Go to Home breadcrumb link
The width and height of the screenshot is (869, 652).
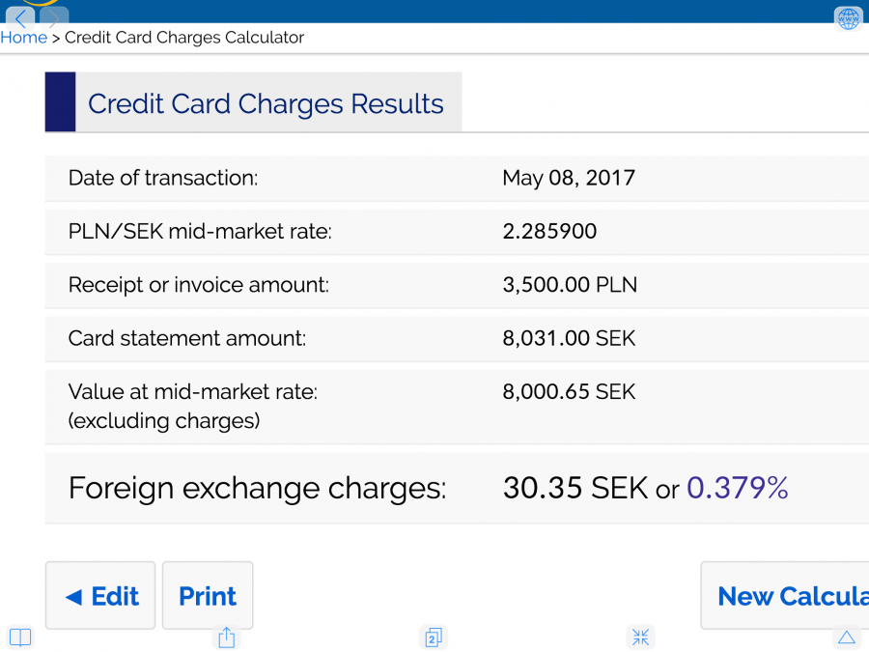pyautogui.click(x=24, y=38)
